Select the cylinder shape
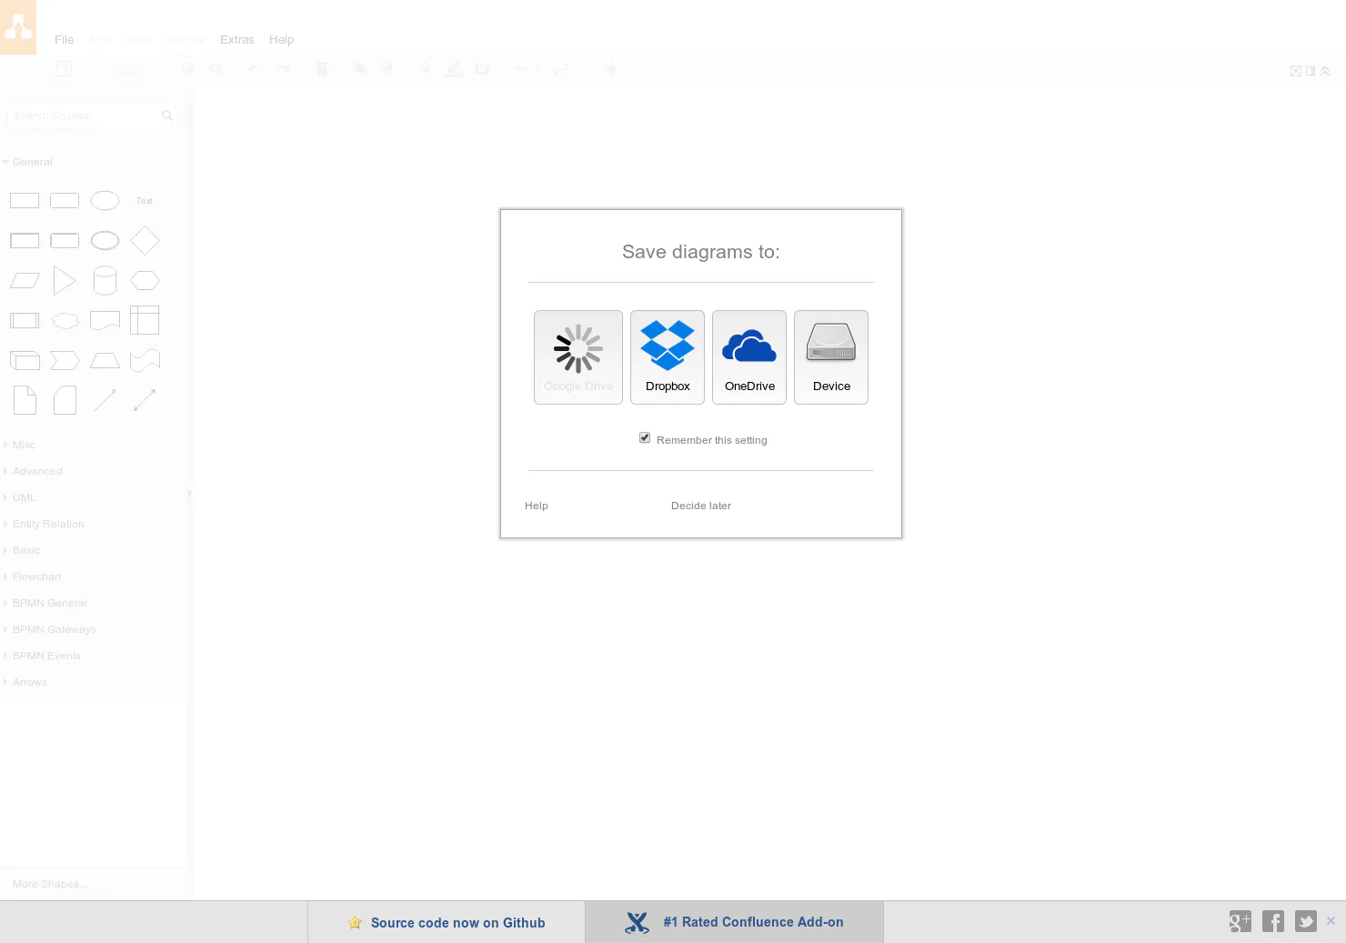 coord(105,281)
